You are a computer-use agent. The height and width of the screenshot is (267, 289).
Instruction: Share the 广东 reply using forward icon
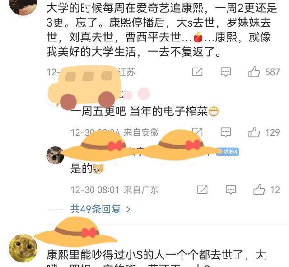coord(202,190)
